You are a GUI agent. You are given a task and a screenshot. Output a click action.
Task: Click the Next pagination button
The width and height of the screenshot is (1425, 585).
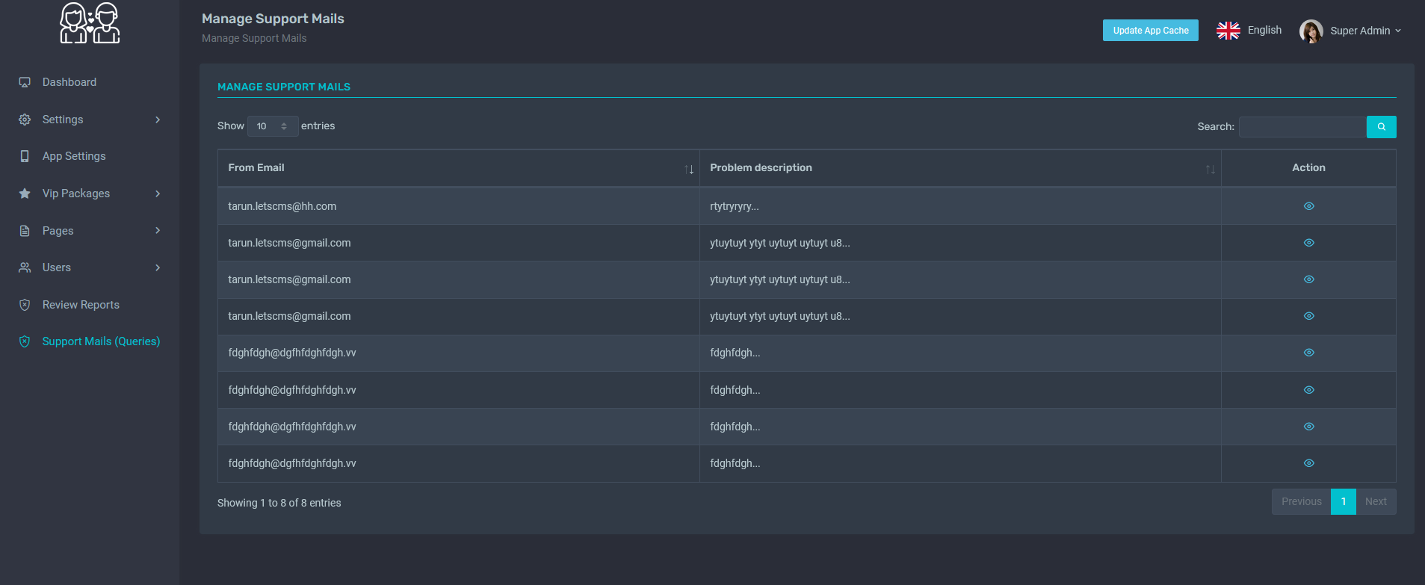[x=1375, y=501]
